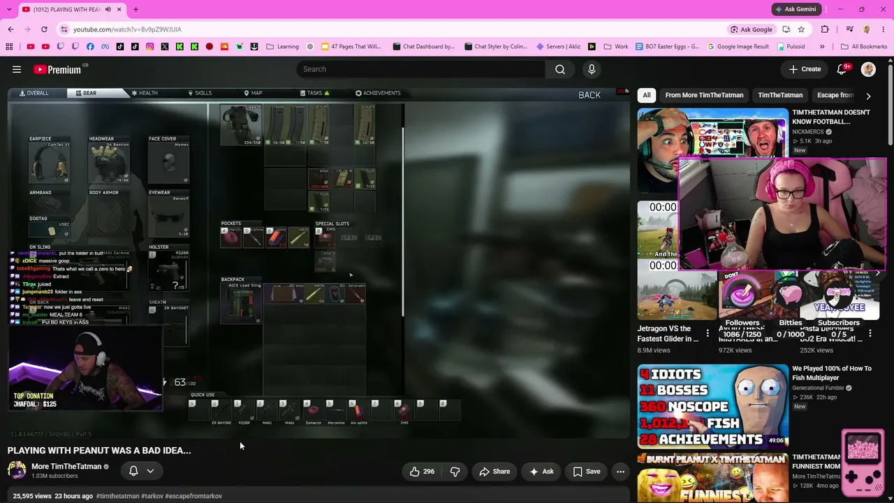Select the TimTheTatman filter chip
Screen dimensions: 894x503
coord(780,95)
